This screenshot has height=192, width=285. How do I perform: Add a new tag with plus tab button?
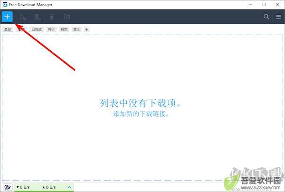point(87,29)
